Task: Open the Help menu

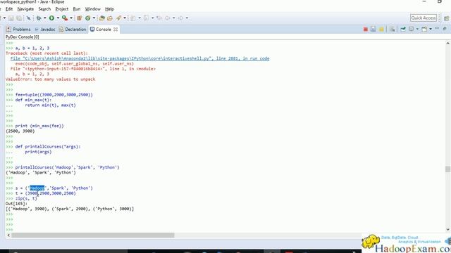Action: coord(109,9)
